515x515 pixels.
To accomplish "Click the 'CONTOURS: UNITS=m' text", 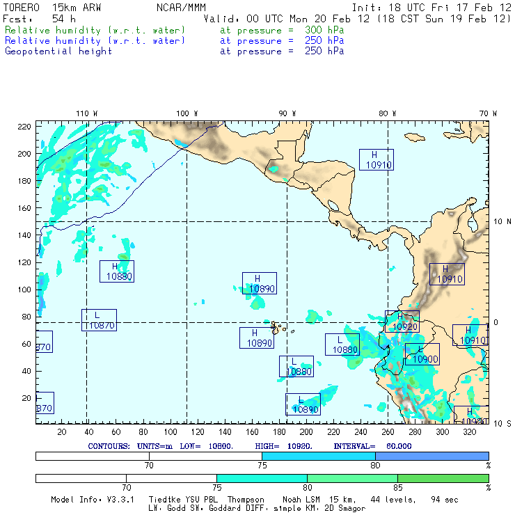I will point(130,446).
